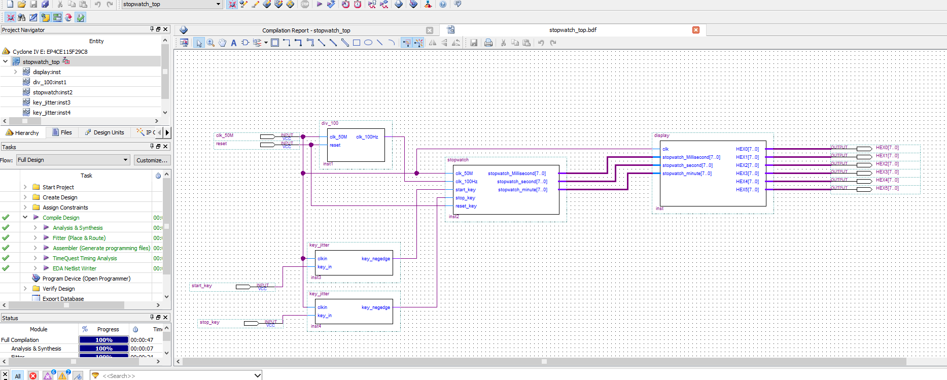Screen dimensions: 947x380
Task: Select the Zoom tool in schematic toolbar
Action: tap(211, 43)
